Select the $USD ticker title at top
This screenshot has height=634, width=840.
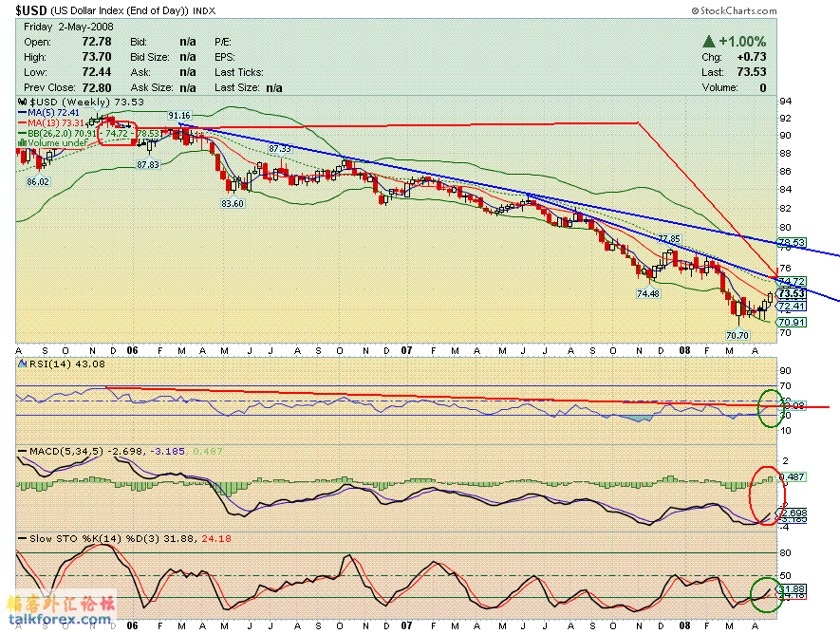point(31,10)
